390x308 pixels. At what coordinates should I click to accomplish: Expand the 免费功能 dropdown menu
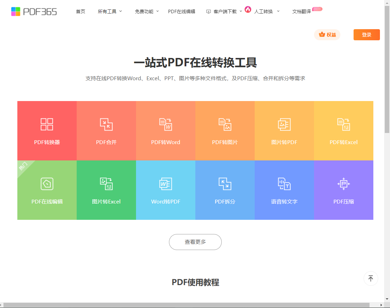click(x=146, y=11)
